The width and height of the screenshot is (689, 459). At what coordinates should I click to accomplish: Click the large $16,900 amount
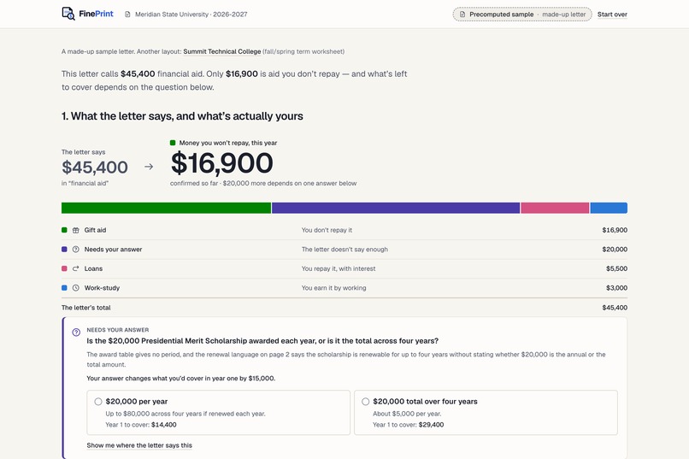coord(222,163)
